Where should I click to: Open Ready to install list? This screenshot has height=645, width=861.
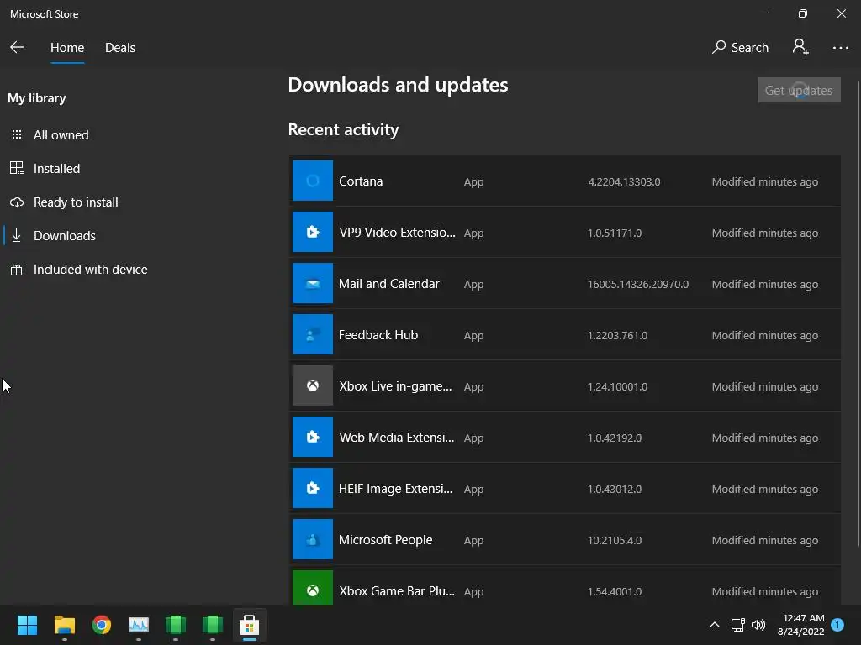click(76, 202)
